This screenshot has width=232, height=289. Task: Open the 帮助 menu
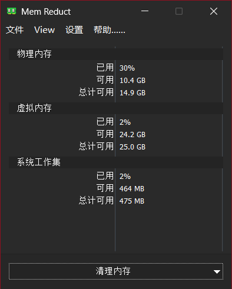[x=110, y=30]
